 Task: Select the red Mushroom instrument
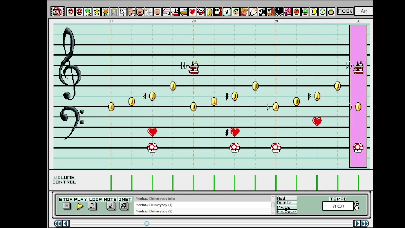[x=79, y=12]
